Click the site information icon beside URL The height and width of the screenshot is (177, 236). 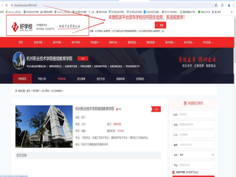12,5
